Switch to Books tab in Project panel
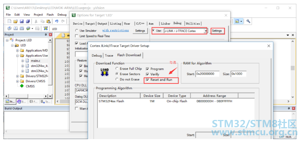301x141 pixels. pos(21,102)
